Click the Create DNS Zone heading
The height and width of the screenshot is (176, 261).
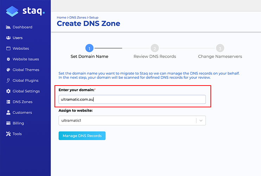click(x=89, y=24)
